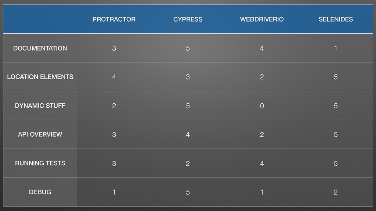Select WebdriverIO running tests score 4
This screenshot has width=376, height=211.
[x=262, y=163]
